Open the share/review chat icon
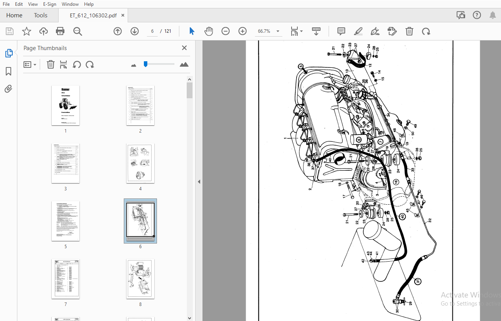 [x=461, y=15]
